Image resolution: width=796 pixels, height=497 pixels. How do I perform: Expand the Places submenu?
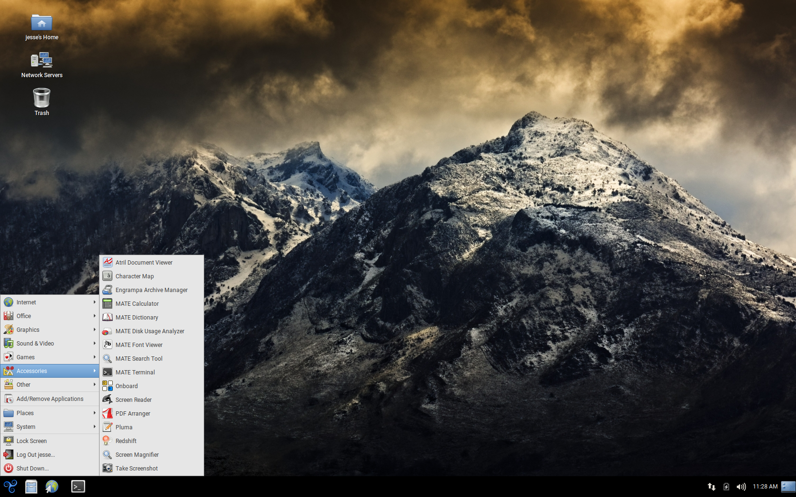[50, 413]
